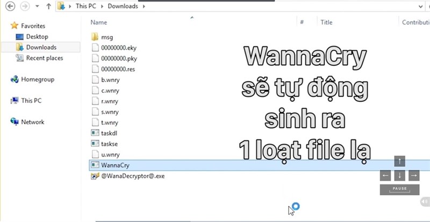Select the @WanaDecryptor@.exe shortcut icon
430x222 pixels.
click(95, 176)
